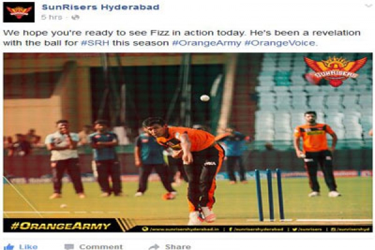Like the SunRisers post
The width and height of the screenshot is (375, 250).
21,247
